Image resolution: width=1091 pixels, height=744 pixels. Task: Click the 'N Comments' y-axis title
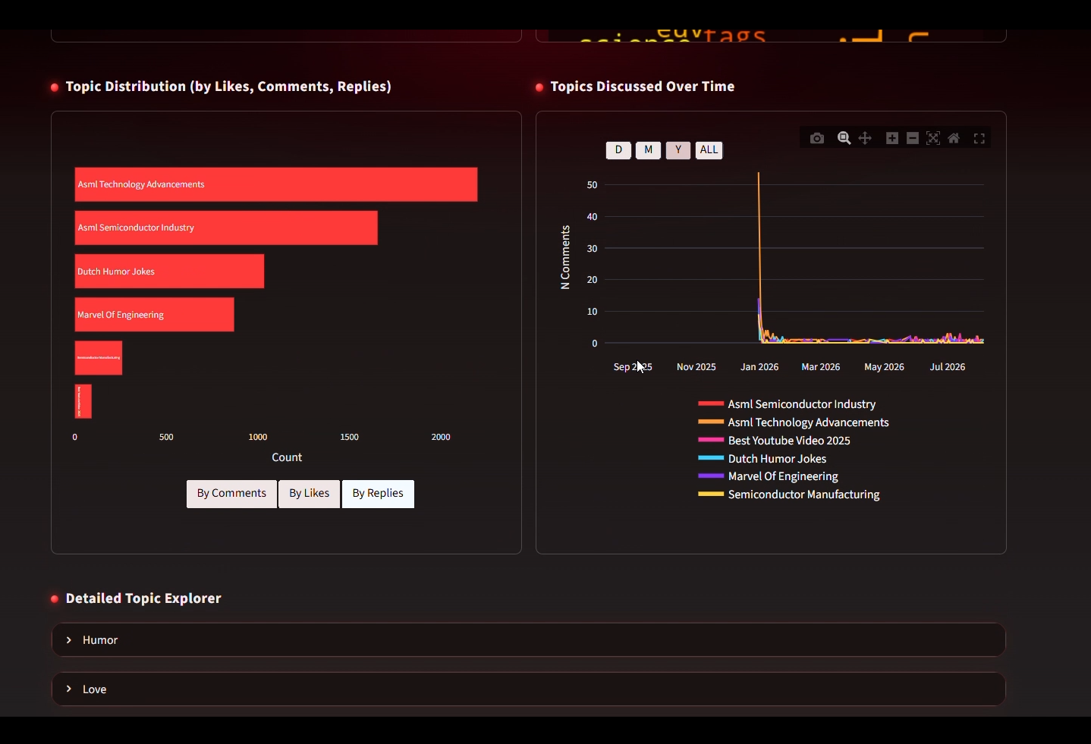[x=565, y=258]
